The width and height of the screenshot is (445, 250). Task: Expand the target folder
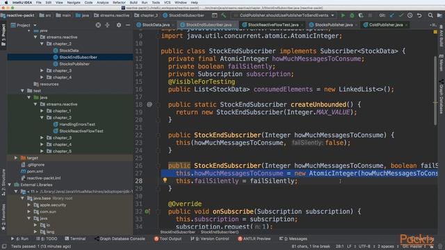coord(16,158)
